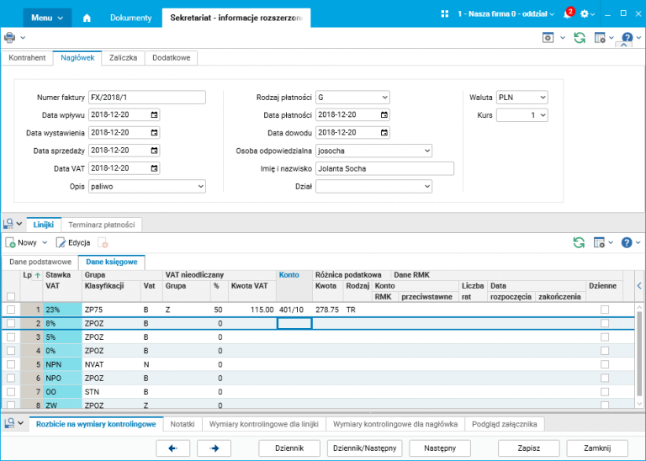Tick the select-all checkbox in grid header
The width and height of the screenshot is (646, 461).
[11, 295]
